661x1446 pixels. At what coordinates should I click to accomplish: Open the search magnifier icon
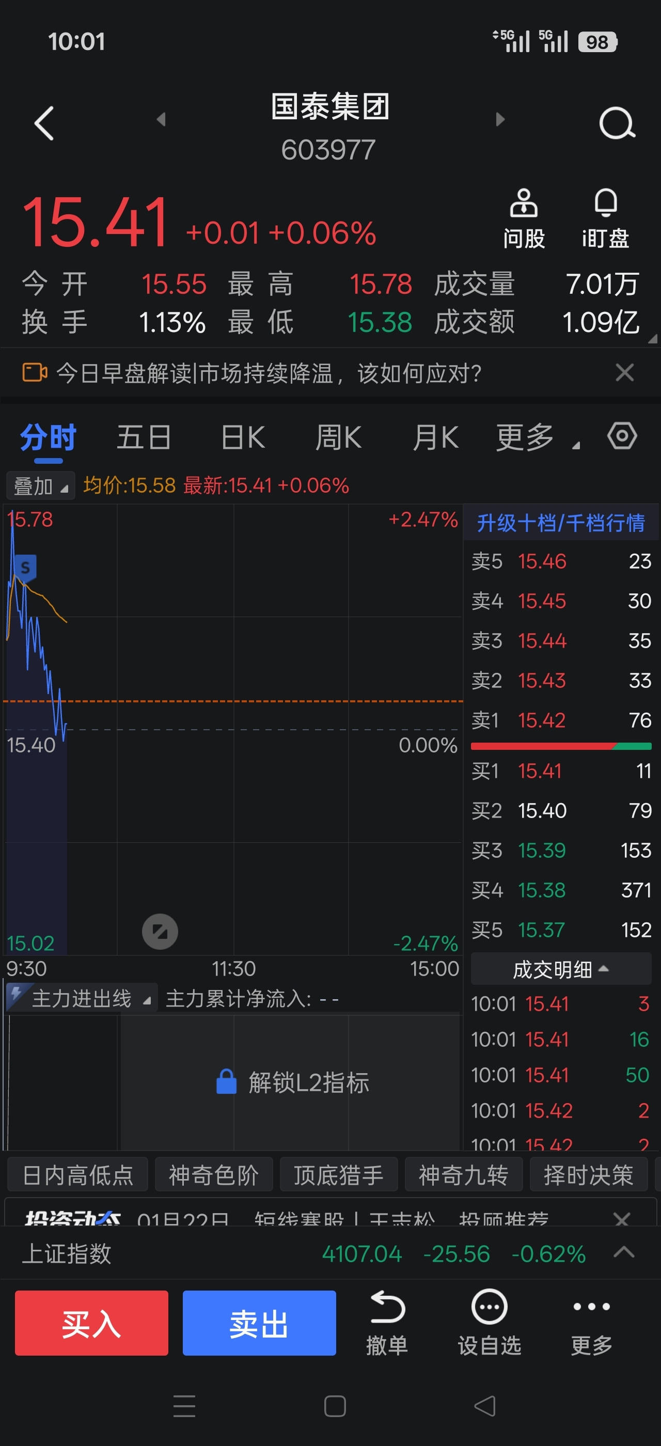tap(617, 123)
